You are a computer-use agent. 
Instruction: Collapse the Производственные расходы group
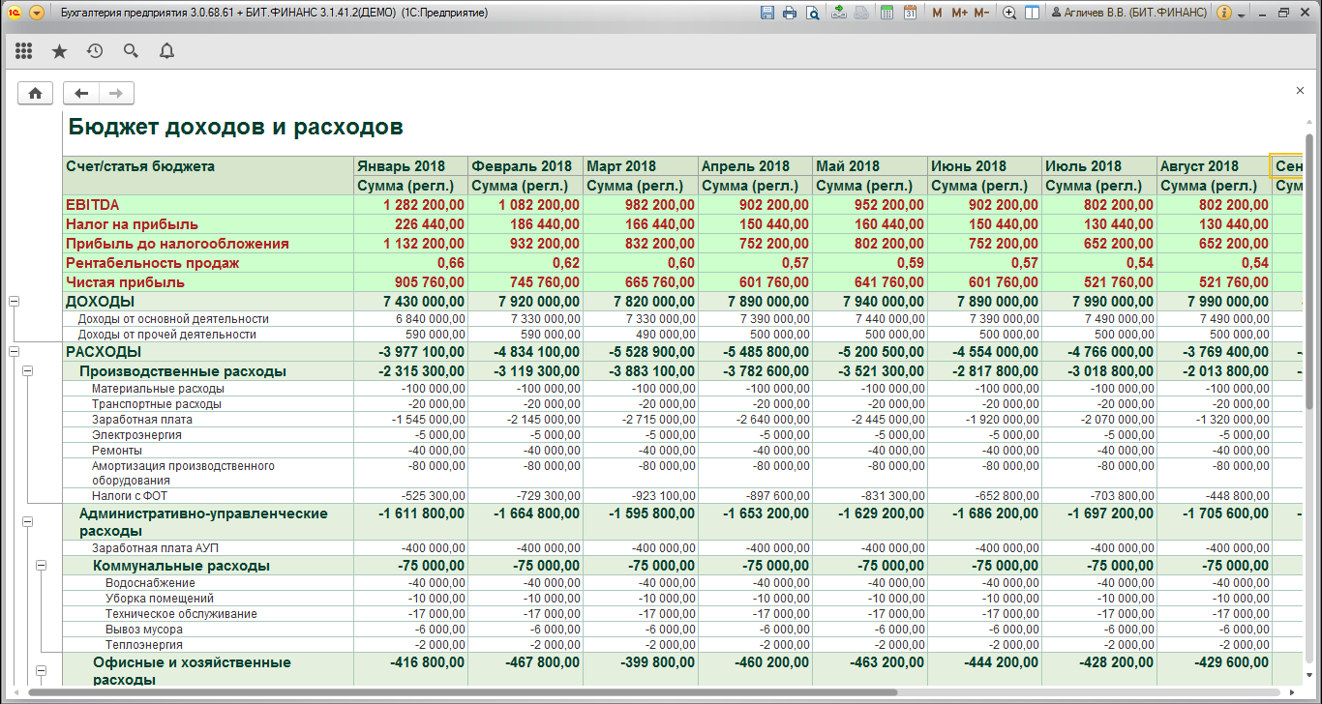pos(27,371)
